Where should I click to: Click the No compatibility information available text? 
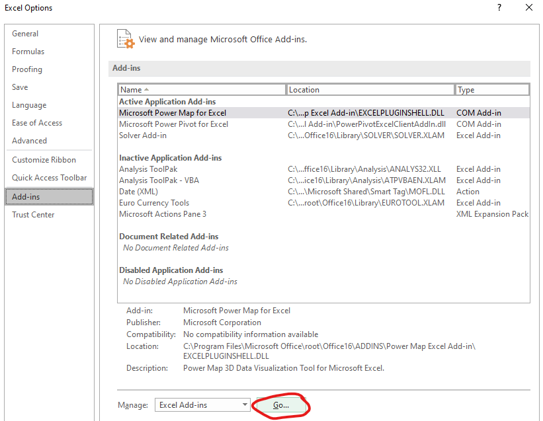[251, 334]
